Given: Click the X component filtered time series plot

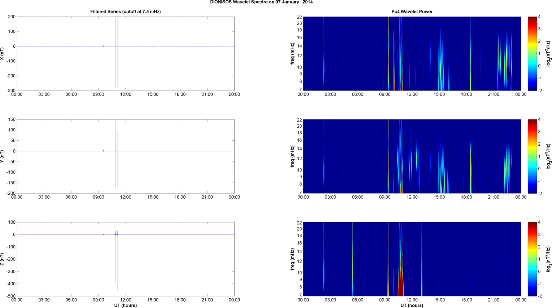Looking at the screenshot, I should tap(126, 53).
